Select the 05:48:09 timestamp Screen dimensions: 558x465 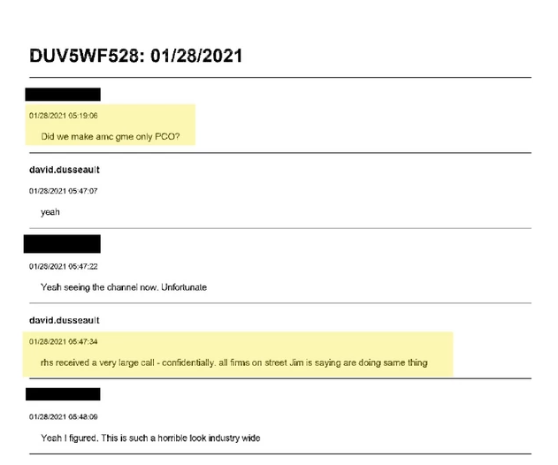click(63, 416)
